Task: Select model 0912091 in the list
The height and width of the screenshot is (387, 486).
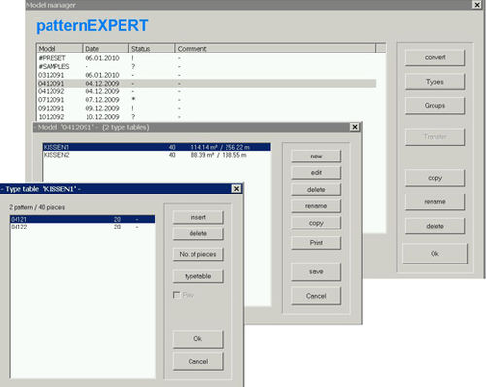Action: point(206,108)
